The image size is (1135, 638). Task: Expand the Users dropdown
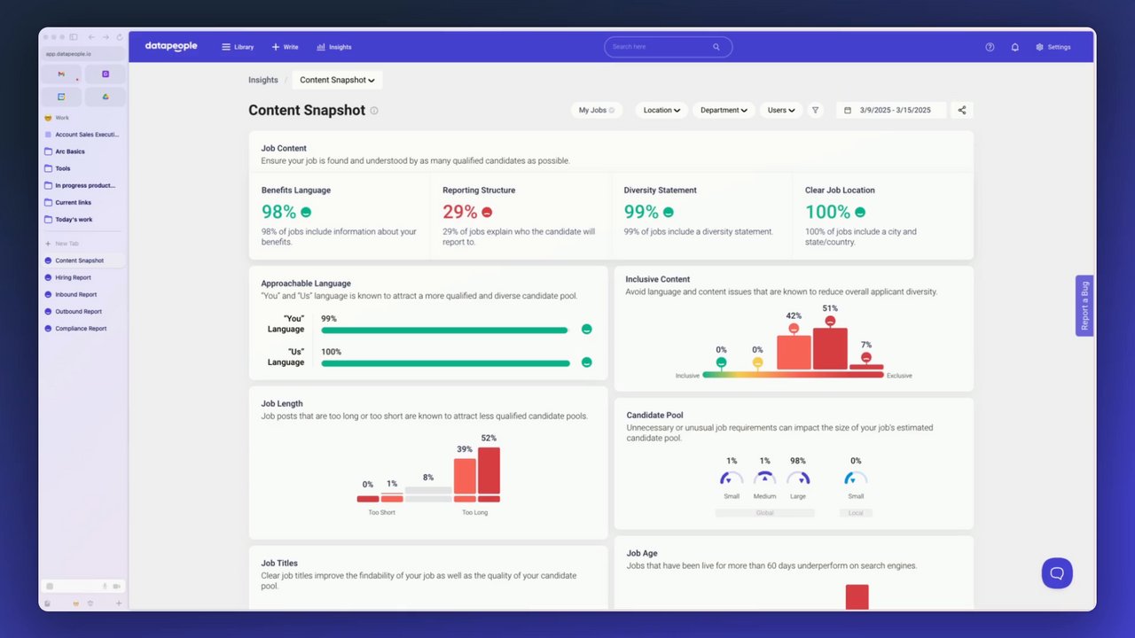click(x=781, y=110)
